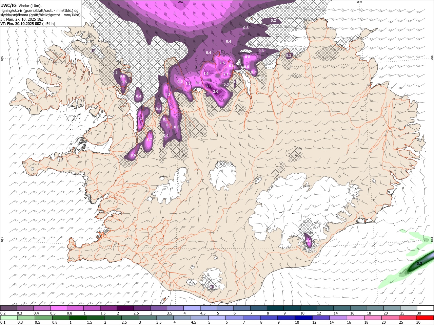The image size is (434, 325).
Task: Click the 1.5 precipitation value on map
Action: 222,63
